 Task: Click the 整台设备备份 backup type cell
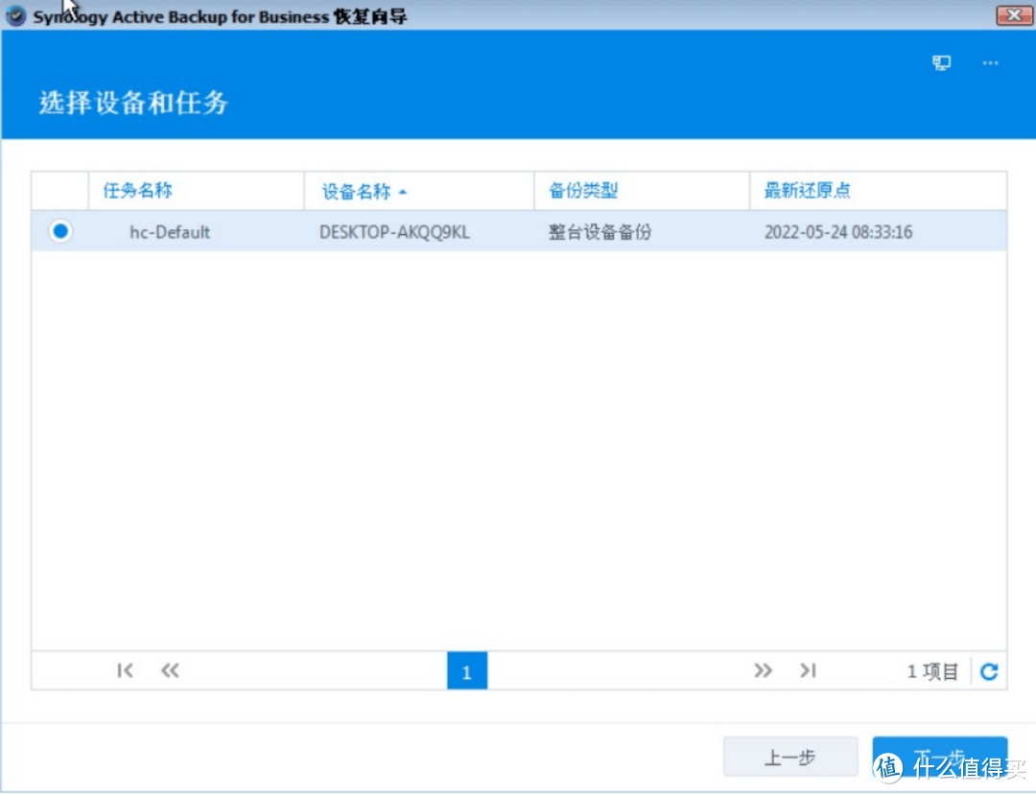[x=600, y=232]
